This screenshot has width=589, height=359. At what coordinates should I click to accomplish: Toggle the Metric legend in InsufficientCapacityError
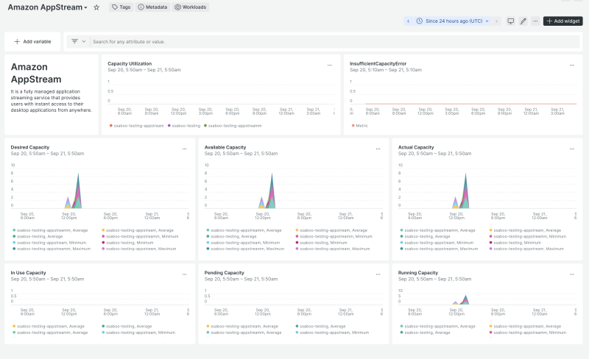[360, 126]
